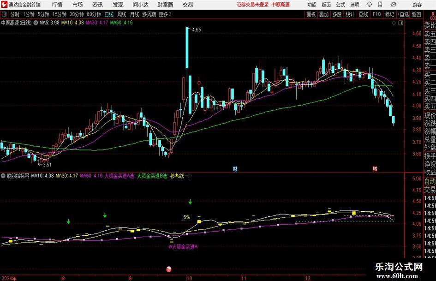Open the 选项 menu
Image resolution: width=436 pixels, height=281 pixels.
coord(354,5)
